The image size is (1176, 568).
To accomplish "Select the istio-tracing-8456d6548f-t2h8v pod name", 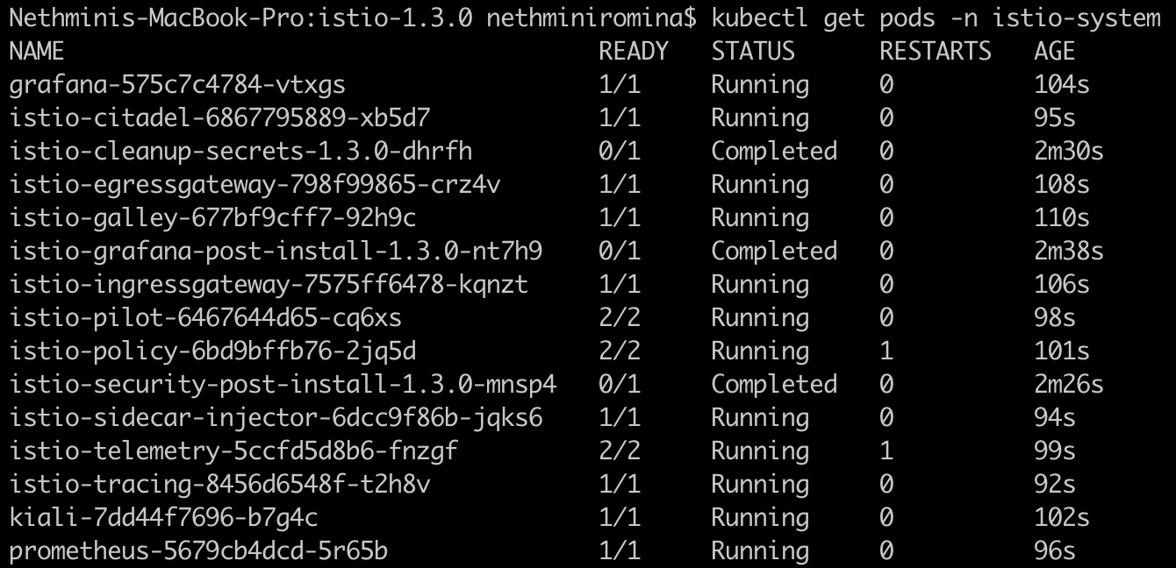I will (x=219, y=485).
